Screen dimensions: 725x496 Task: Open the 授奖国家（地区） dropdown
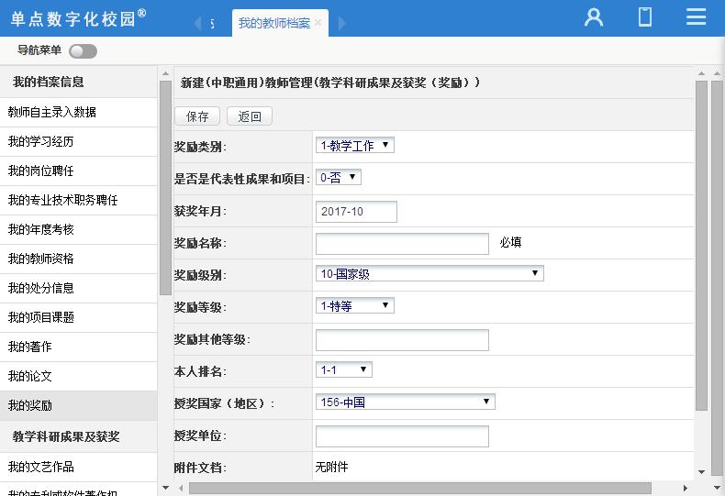[405, 402]
